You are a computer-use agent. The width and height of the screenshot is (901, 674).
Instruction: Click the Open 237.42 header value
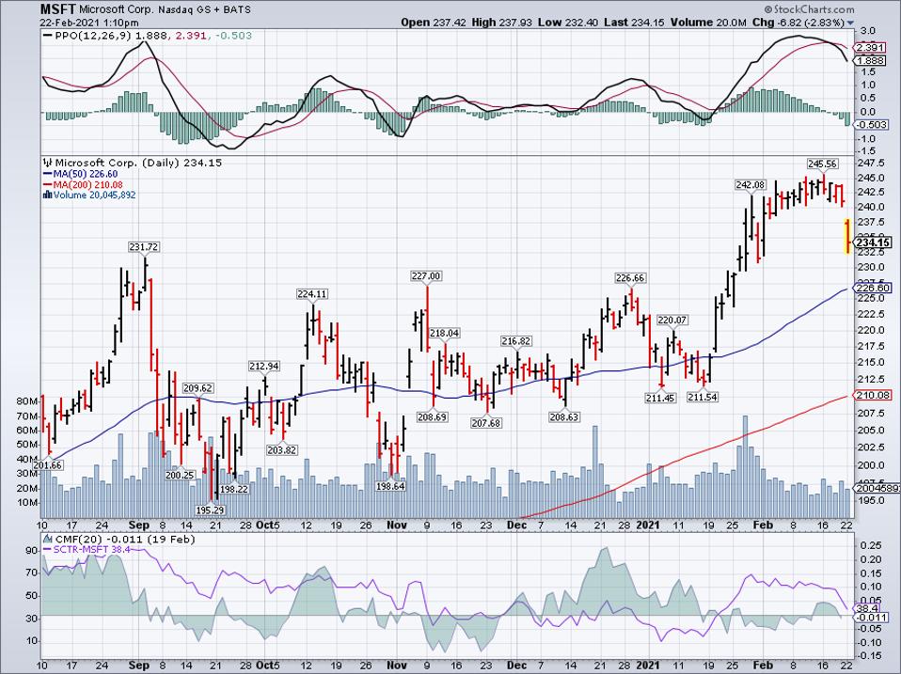433,23
